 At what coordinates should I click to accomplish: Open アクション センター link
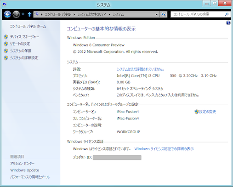pos(22,164)
